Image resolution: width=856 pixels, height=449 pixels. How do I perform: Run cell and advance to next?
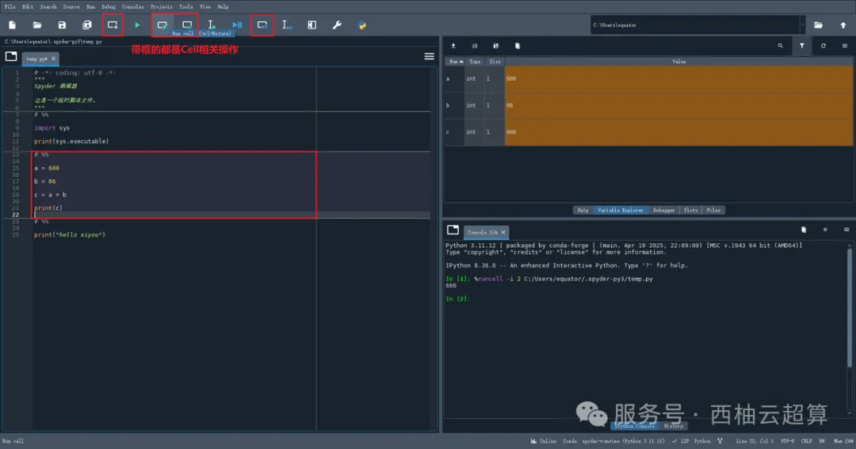tap(187, 25)
